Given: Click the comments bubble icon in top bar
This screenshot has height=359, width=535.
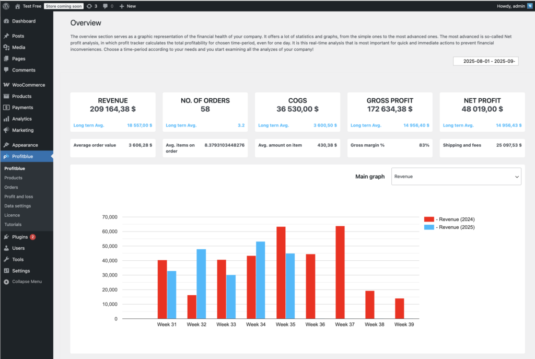Looking at the screenshot, I should click(106, 6).
